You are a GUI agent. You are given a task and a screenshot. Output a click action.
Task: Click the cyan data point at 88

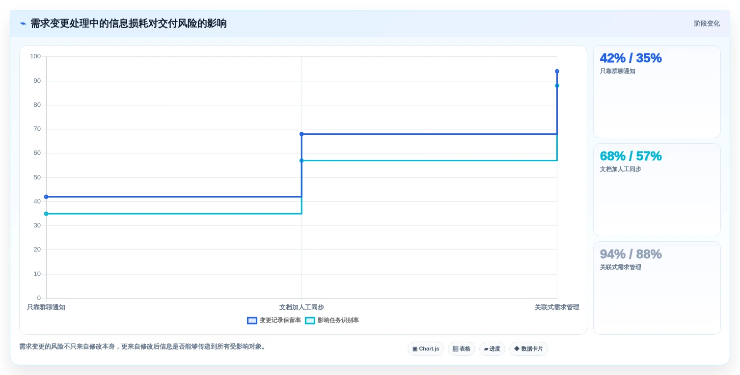tap(557, 86)
